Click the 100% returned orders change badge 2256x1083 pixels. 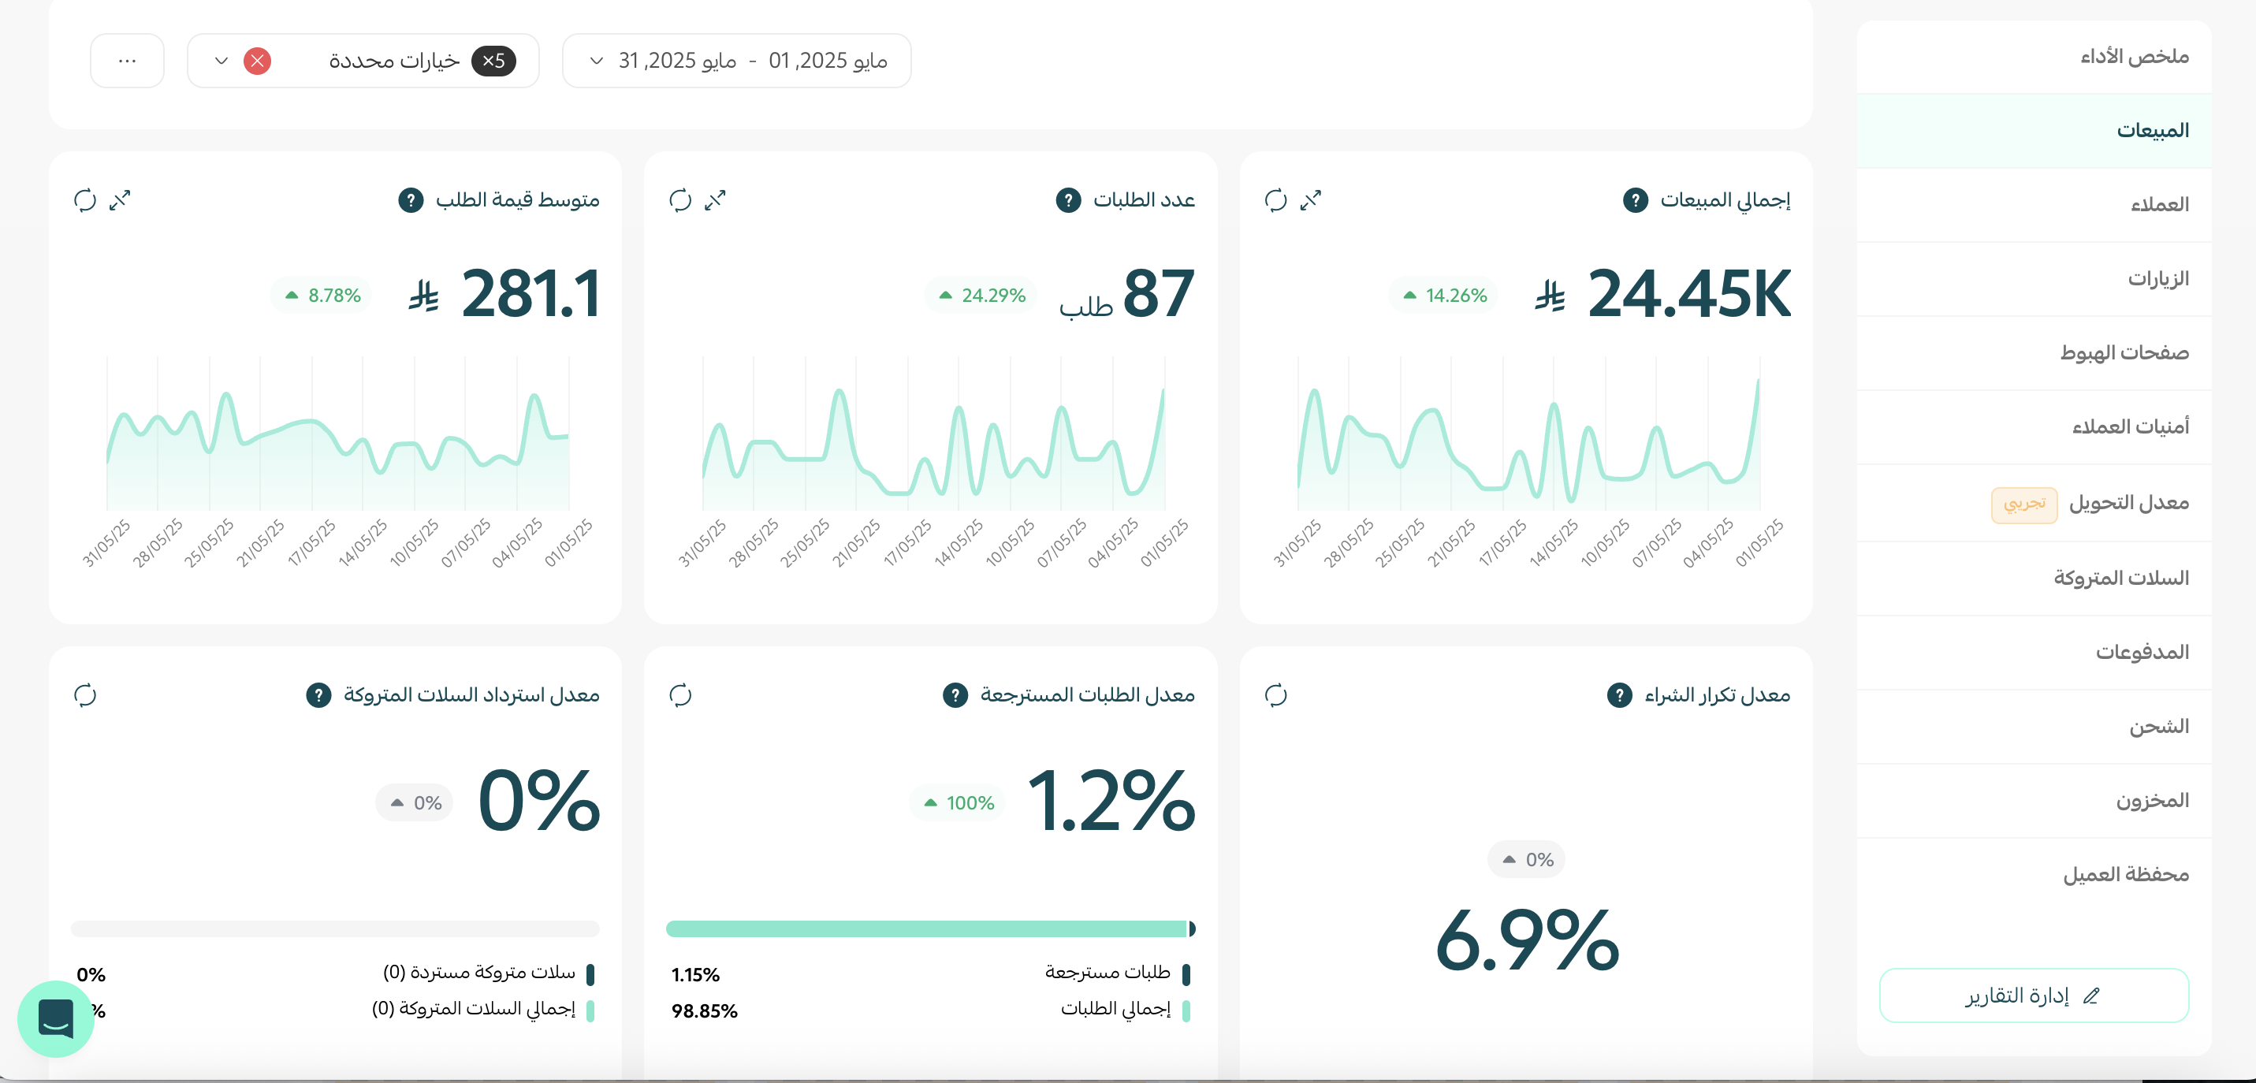[958, 803]
